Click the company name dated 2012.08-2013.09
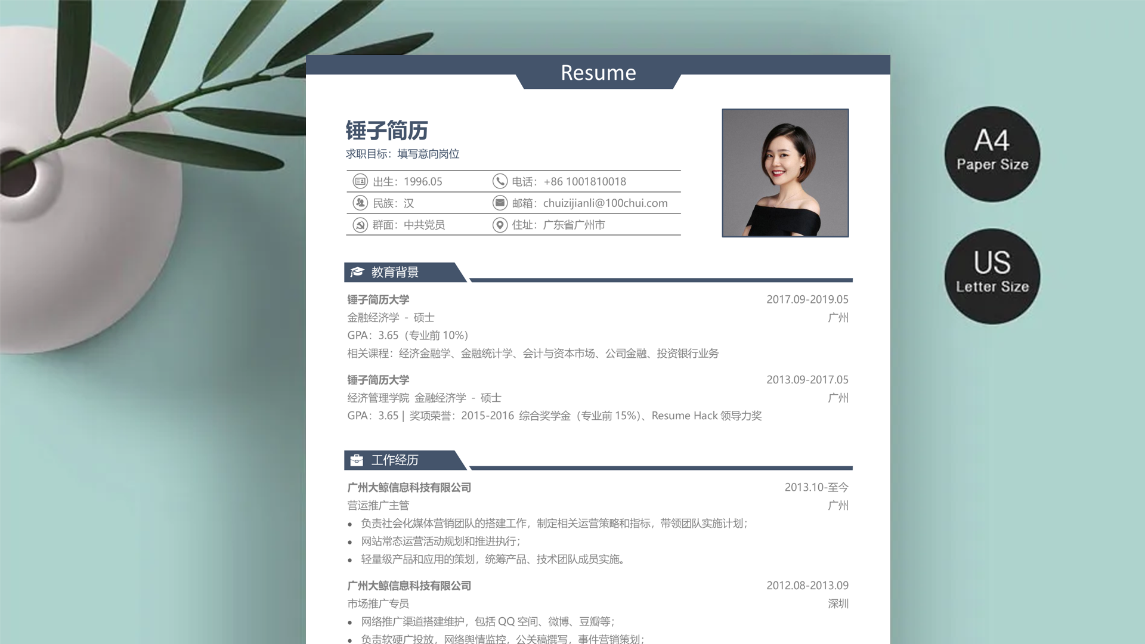1145x644 pixels. tap(409, 586)
